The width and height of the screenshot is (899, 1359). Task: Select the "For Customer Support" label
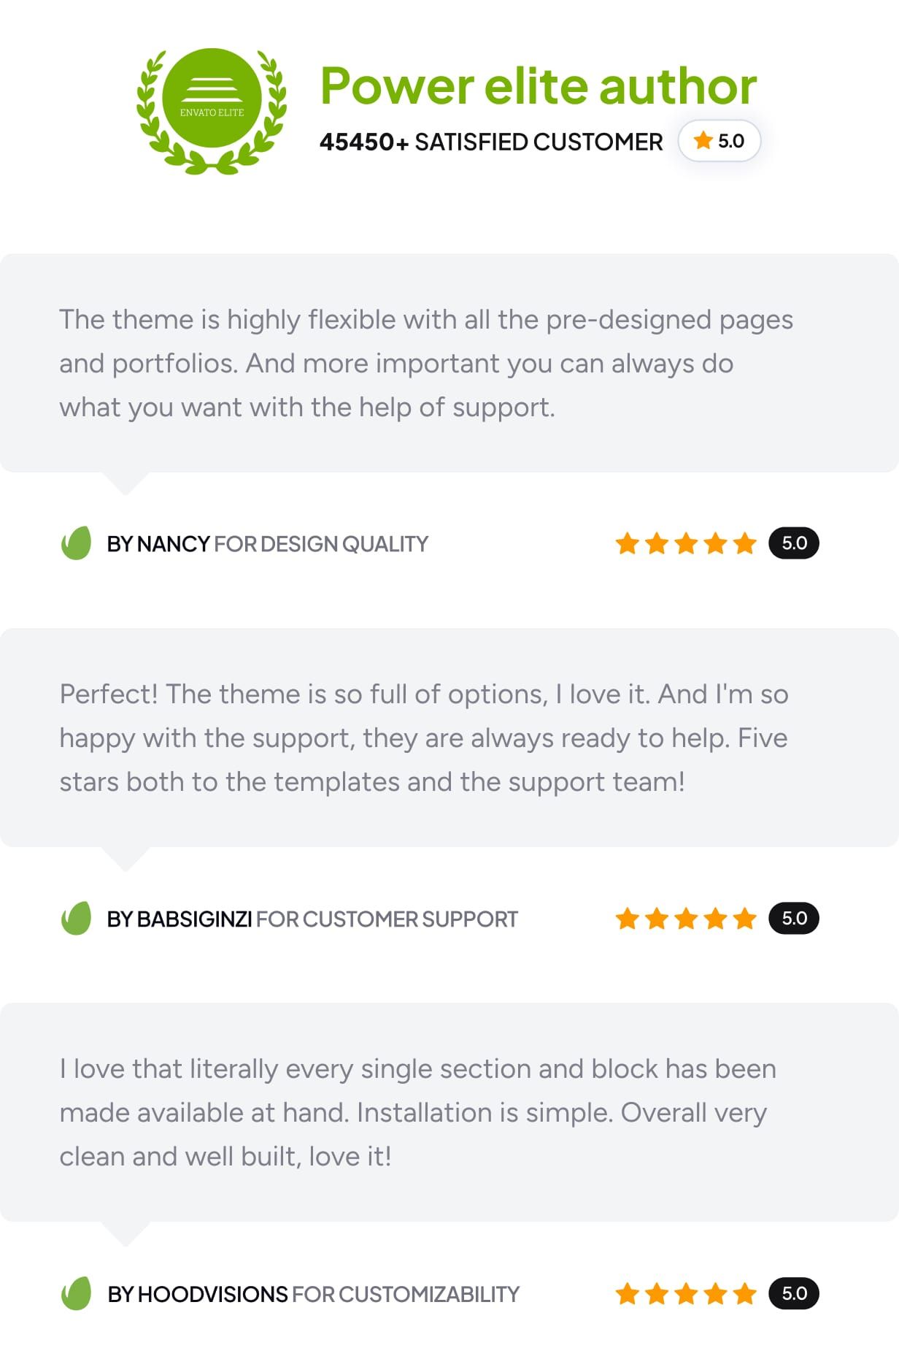click(x=387, y=919)
